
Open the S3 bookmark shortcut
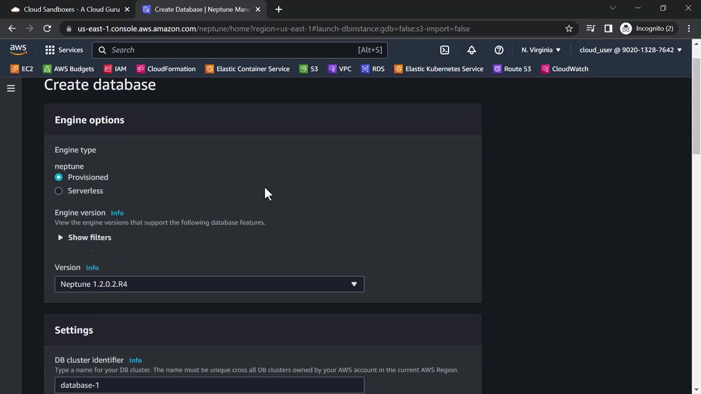308,69
